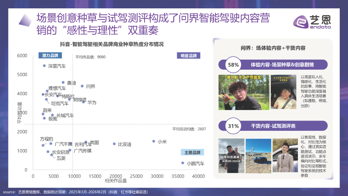348x196 pixels.
Task: Click the endata 艺恩 logo
Action: [312, 22]
